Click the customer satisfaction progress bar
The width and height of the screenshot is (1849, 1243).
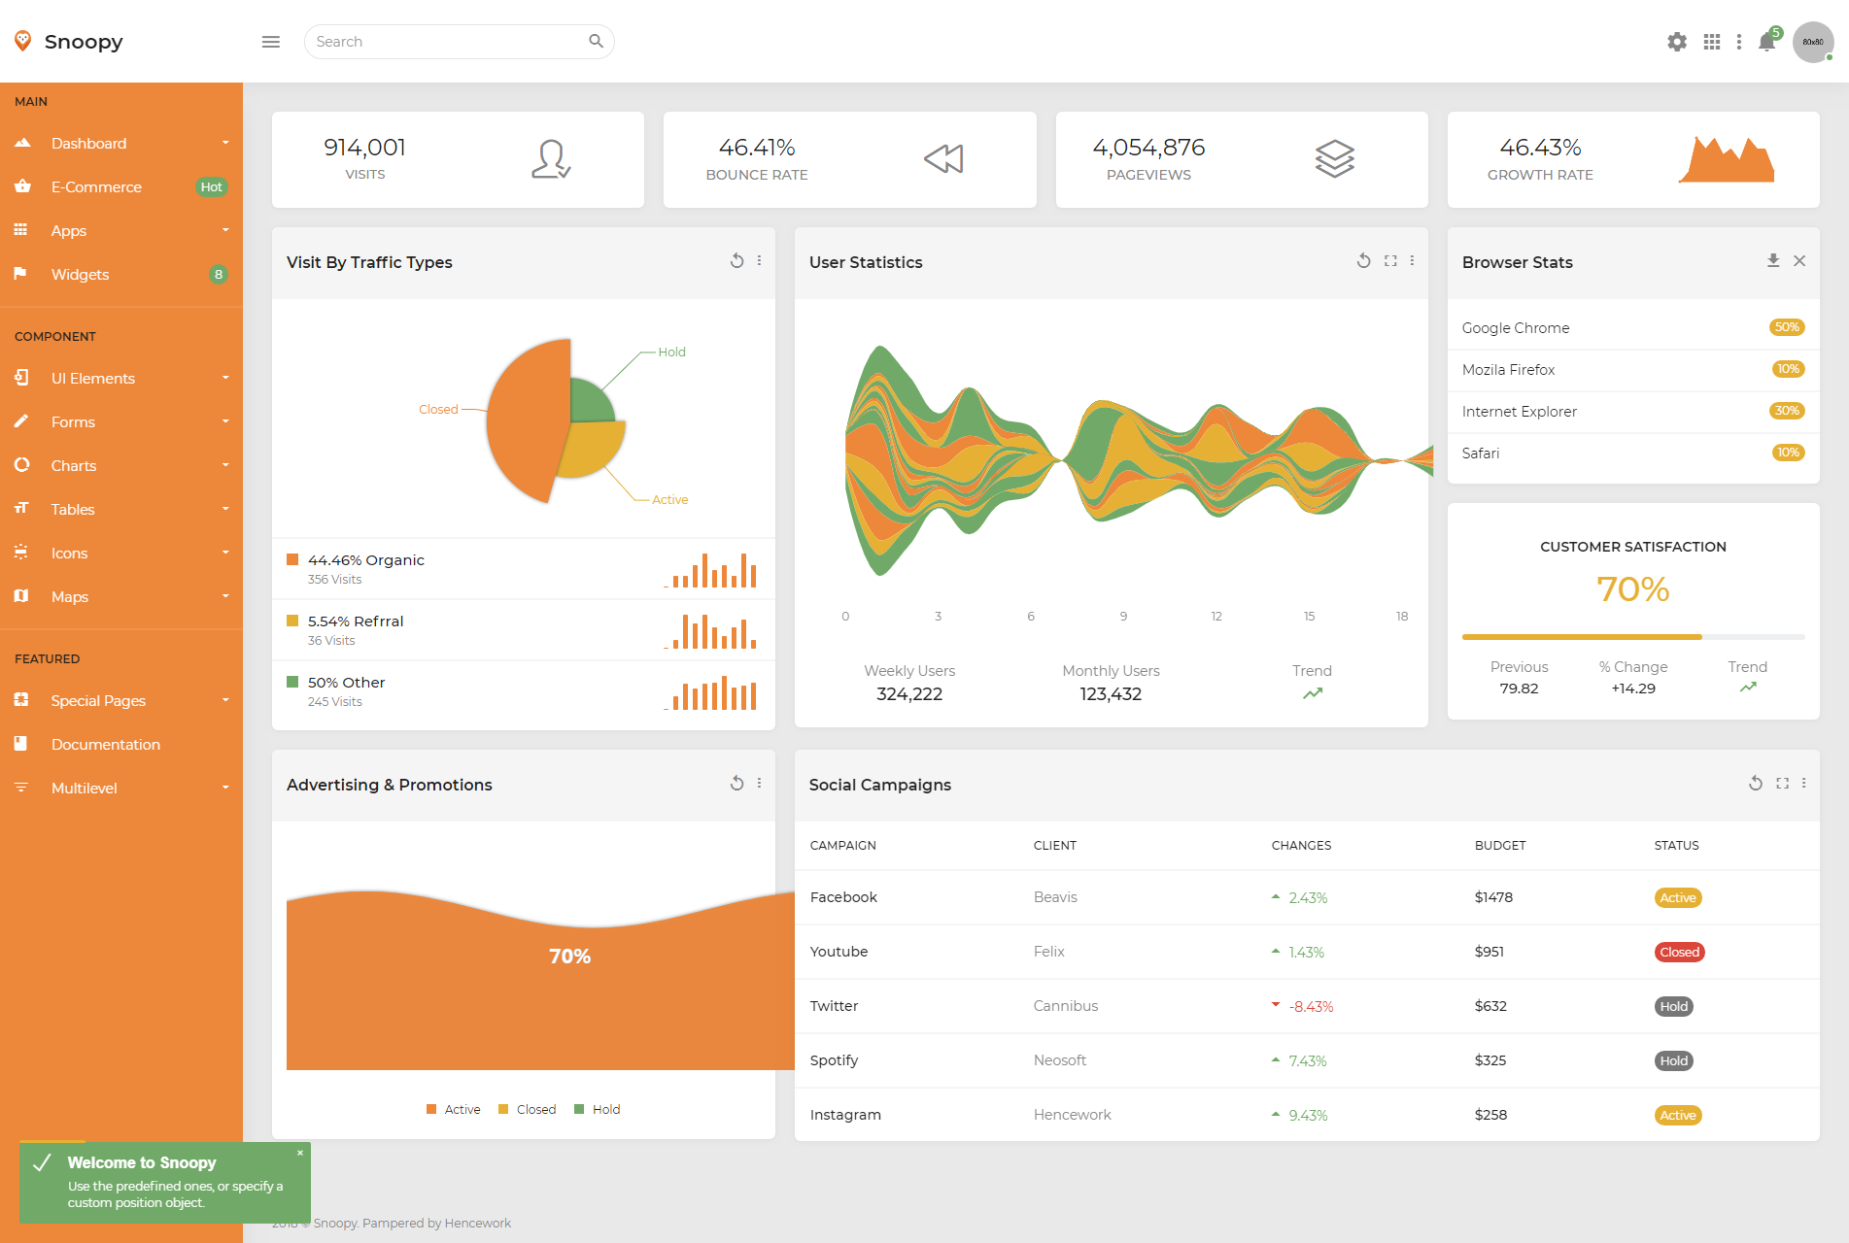1633,637
